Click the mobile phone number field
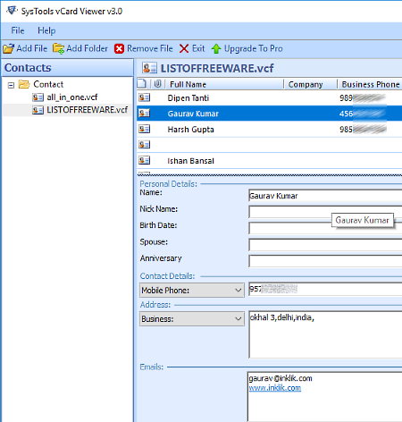Viewport: 402px width, 422px height. click(x=325, y=289)
